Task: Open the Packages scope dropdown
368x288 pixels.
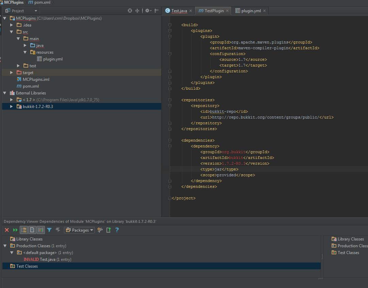Action: click(x=79, y=230)
